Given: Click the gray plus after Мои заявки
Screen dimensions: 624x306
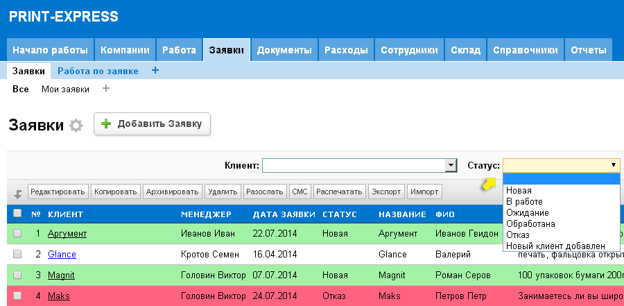Looking at the screenshot, I should 106,89.
